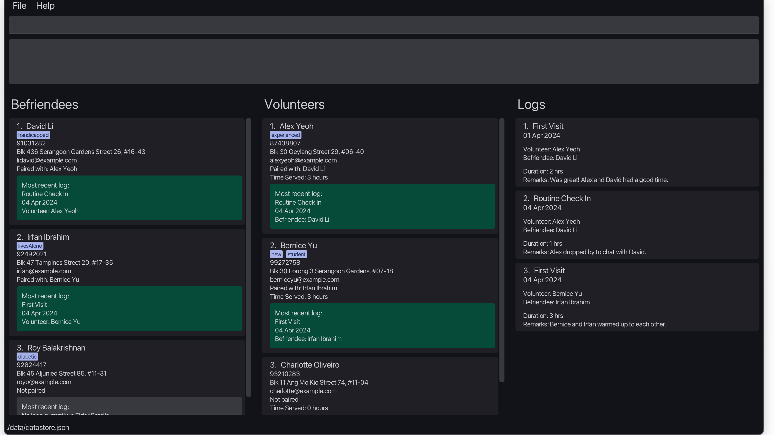Screen dimensions: 775x435
Task: Open the File menu
Action: tap(20, 6)
